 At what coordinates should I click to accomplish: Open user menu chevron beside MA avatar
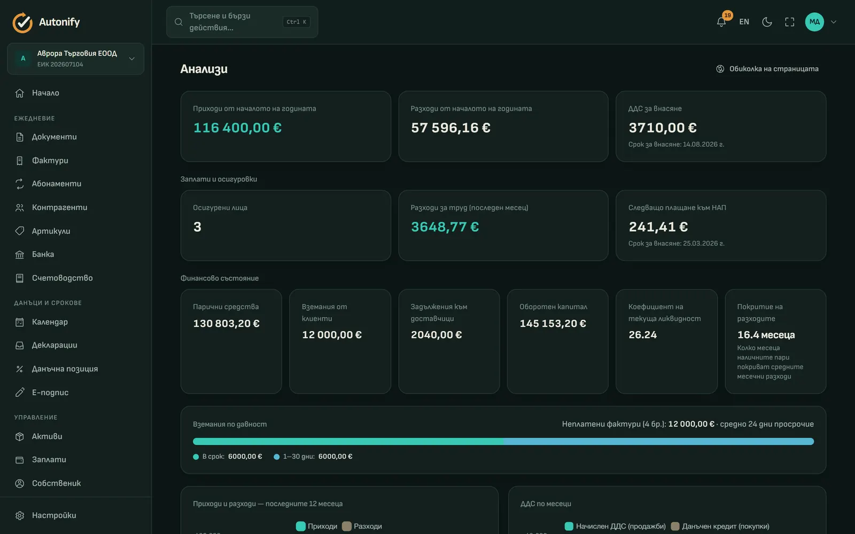click(x=834, y=22)
